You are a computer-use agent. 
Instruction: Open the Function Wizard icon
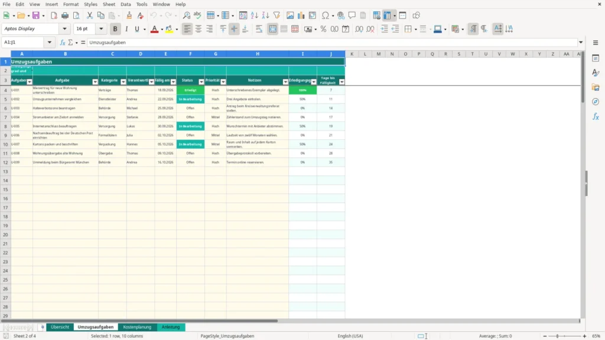[x=63, y=42]
